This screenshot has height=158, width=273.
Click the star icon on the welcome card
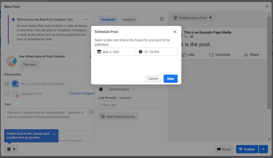pos(14,19)
